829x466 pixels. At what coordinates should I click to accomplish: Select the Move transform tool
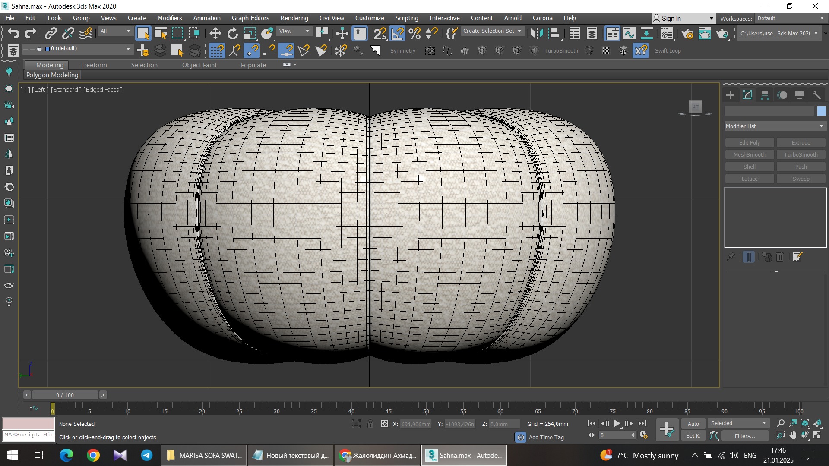[215, 33]
